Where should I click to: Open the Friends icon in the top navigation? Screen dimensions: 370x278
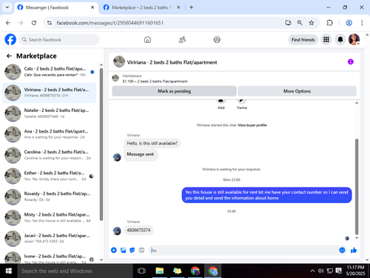coord(182,39)
